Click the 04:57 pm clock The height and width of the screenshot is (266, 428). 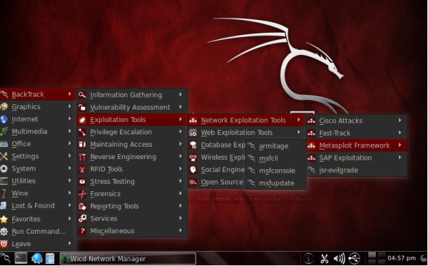[401, 258]
